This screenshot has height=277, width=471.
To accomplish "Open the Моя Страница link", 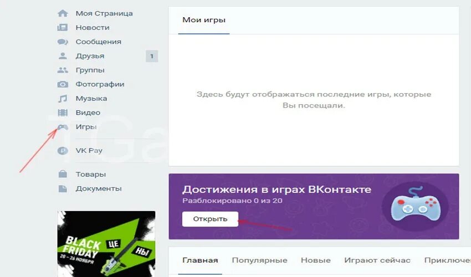I will point(104,13).
